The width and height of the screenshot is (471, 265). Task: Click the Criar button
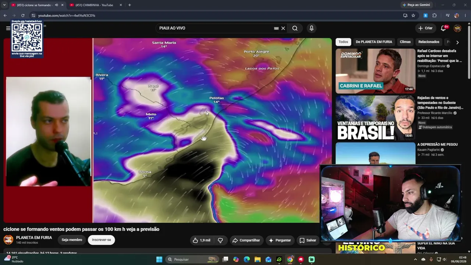coord(425,28)
